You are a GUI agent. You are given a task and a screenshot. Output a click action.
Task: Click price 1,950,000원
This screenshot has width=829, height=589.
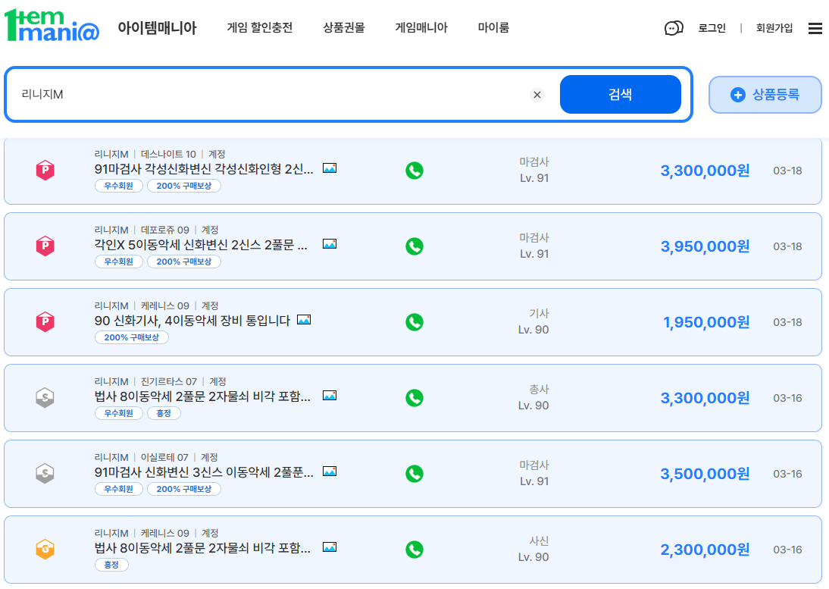[706, 322]
